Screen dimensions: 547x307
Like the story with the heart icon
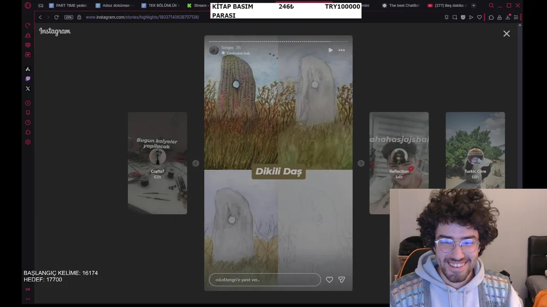click(329, 280)
